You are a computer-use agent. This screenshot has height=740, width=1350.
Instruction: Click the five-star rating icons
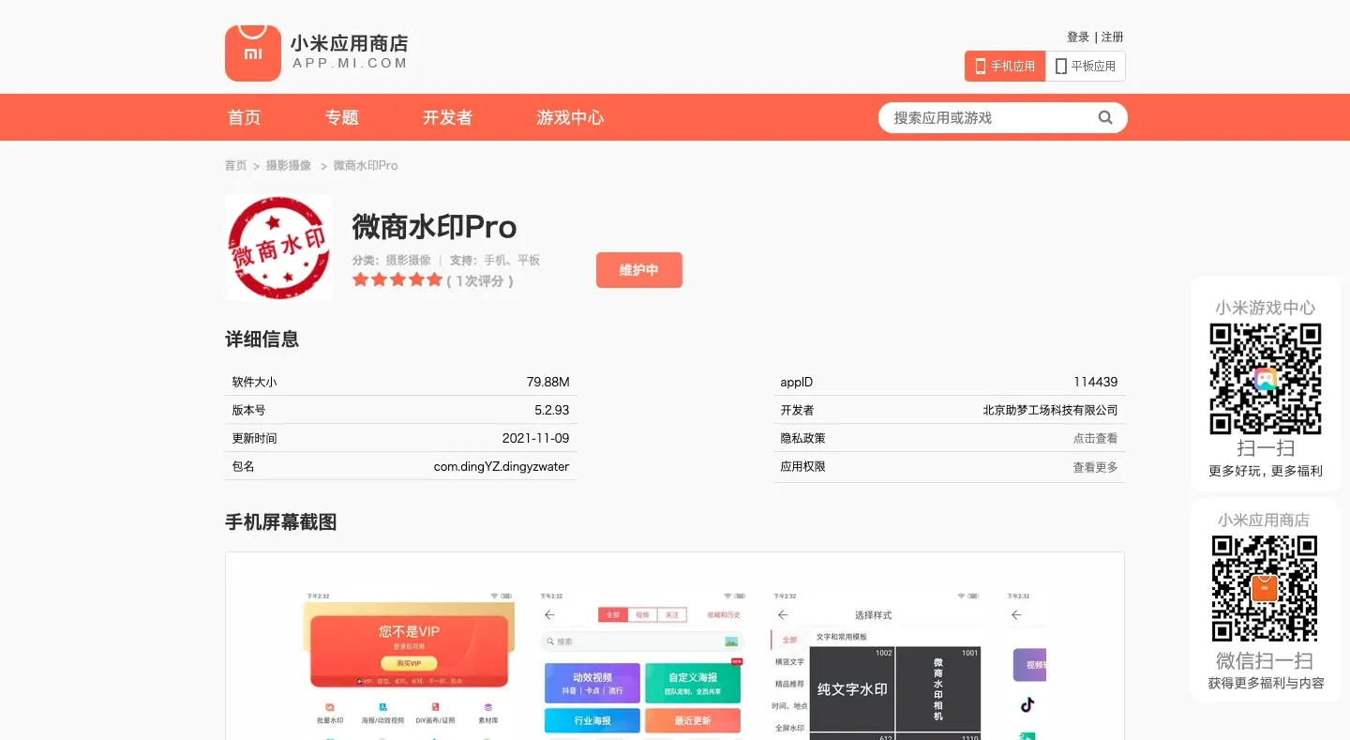pos(397,279)
